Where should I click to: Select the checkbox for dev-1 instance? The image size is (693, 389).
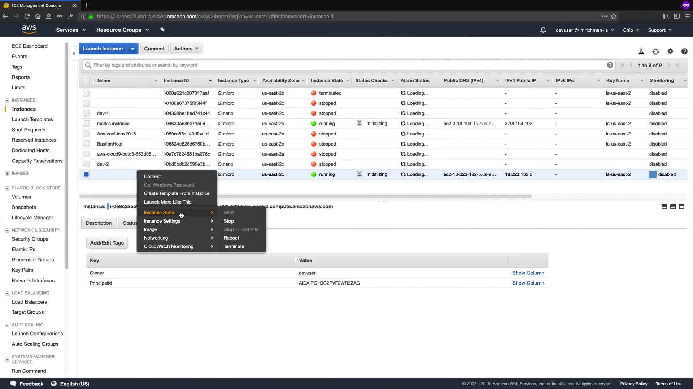[86, 113]
